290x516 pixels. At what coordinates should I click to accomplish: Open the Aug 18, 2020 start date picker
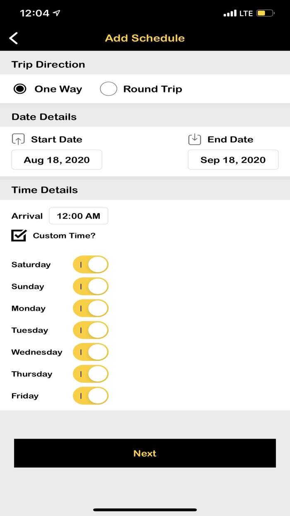click(x=57, y=160)
